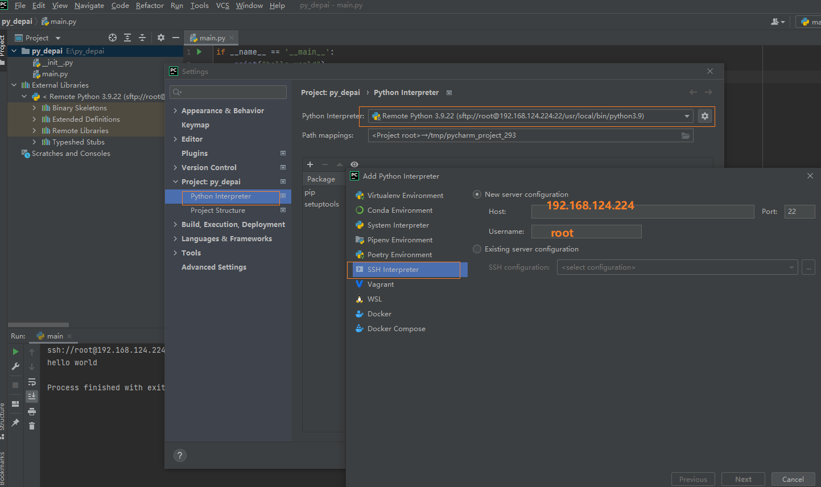Image resolution: width=821 pixels, height=487 pixels.
Task: Clear all console output with trash icon
Action: pyautogui.click(x=32, y=426)
